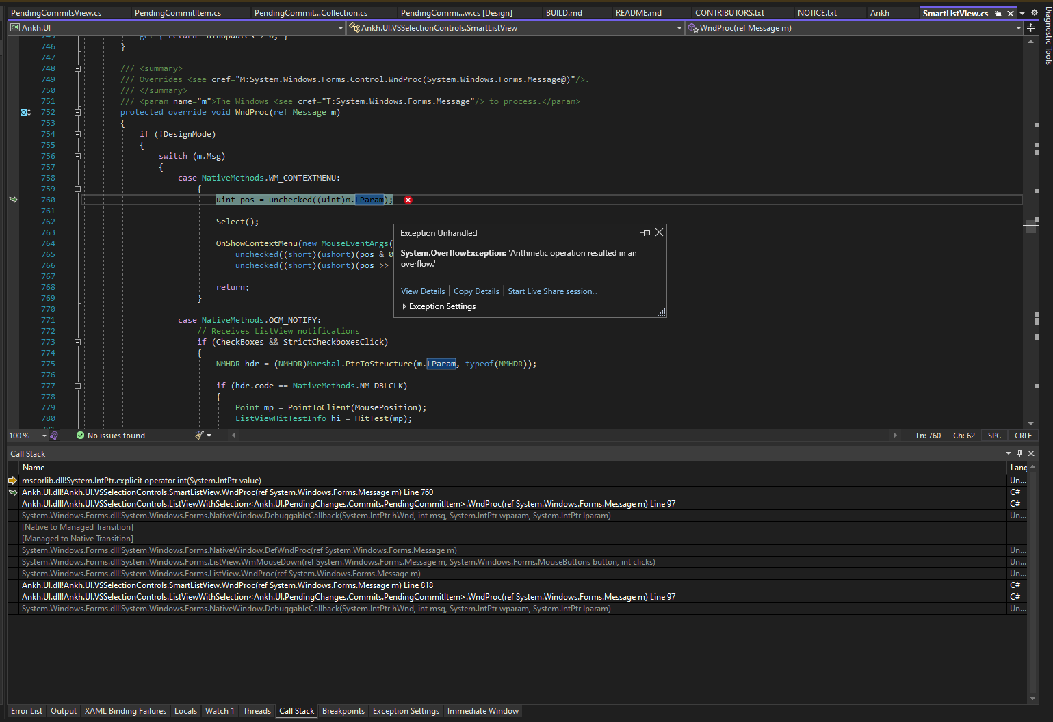Viewport: 1053px width, 722px height.
Task: Click the yellow execution arrow in Call Stack
Action: pos(12,481)
